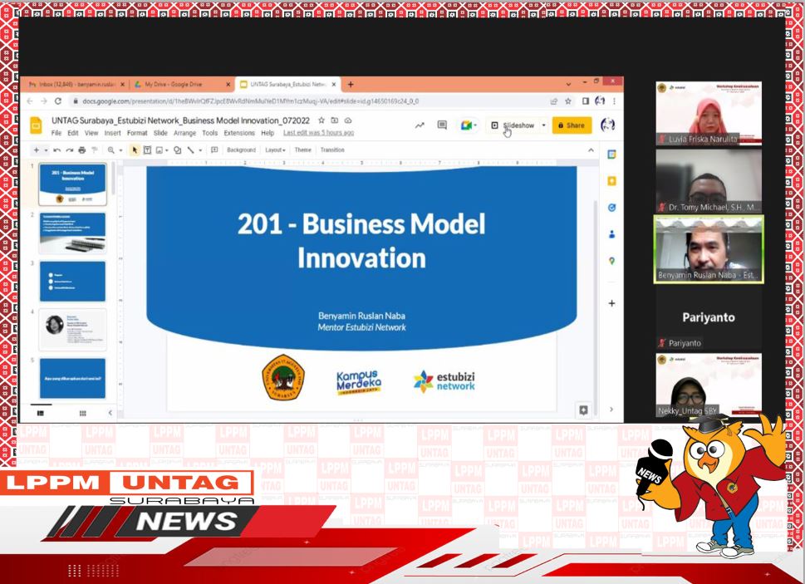Open the View menu
Viewport: 805px width, 584px height.
tap(91, 133)
